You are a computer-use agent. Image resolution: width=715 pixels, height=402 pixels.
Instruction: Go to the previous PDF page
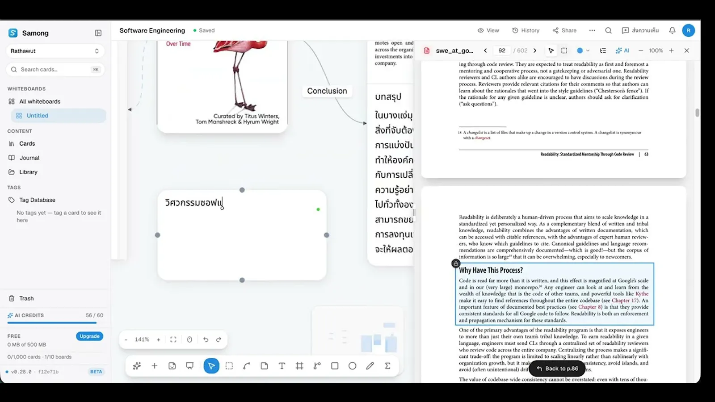point(485,50)
